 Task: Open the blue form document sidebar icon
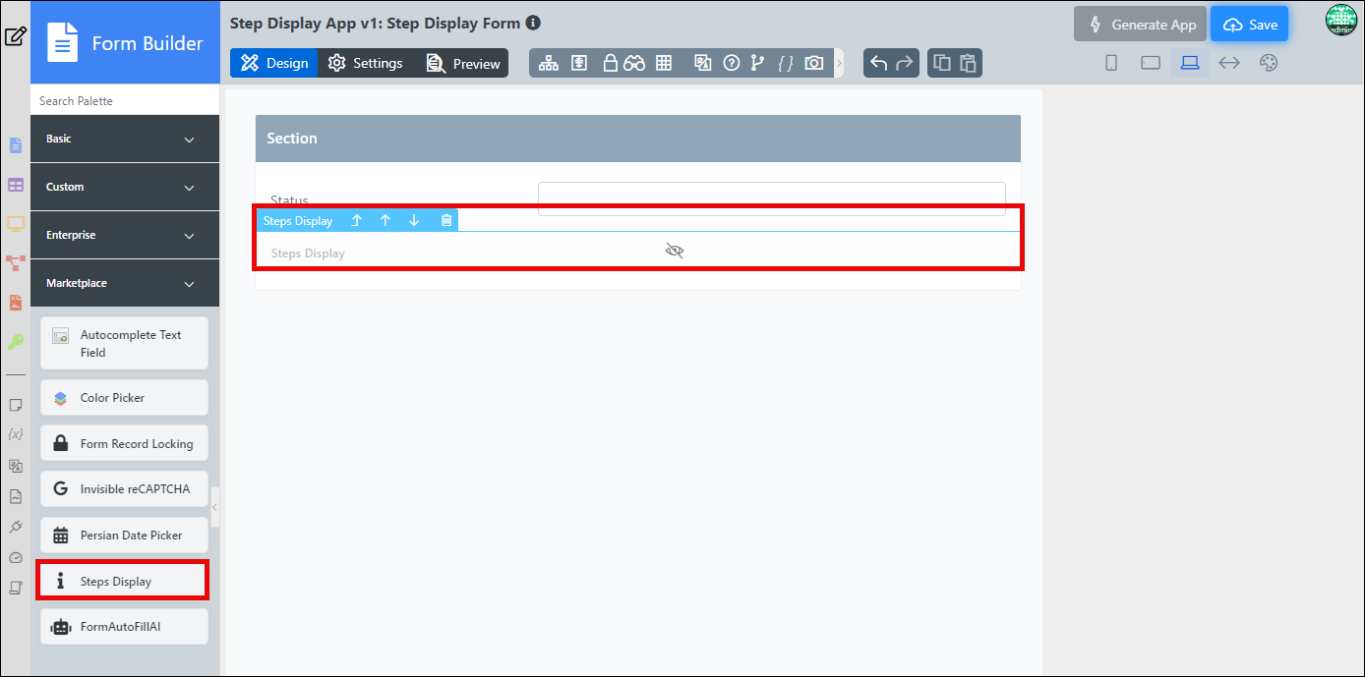(15, 145)
